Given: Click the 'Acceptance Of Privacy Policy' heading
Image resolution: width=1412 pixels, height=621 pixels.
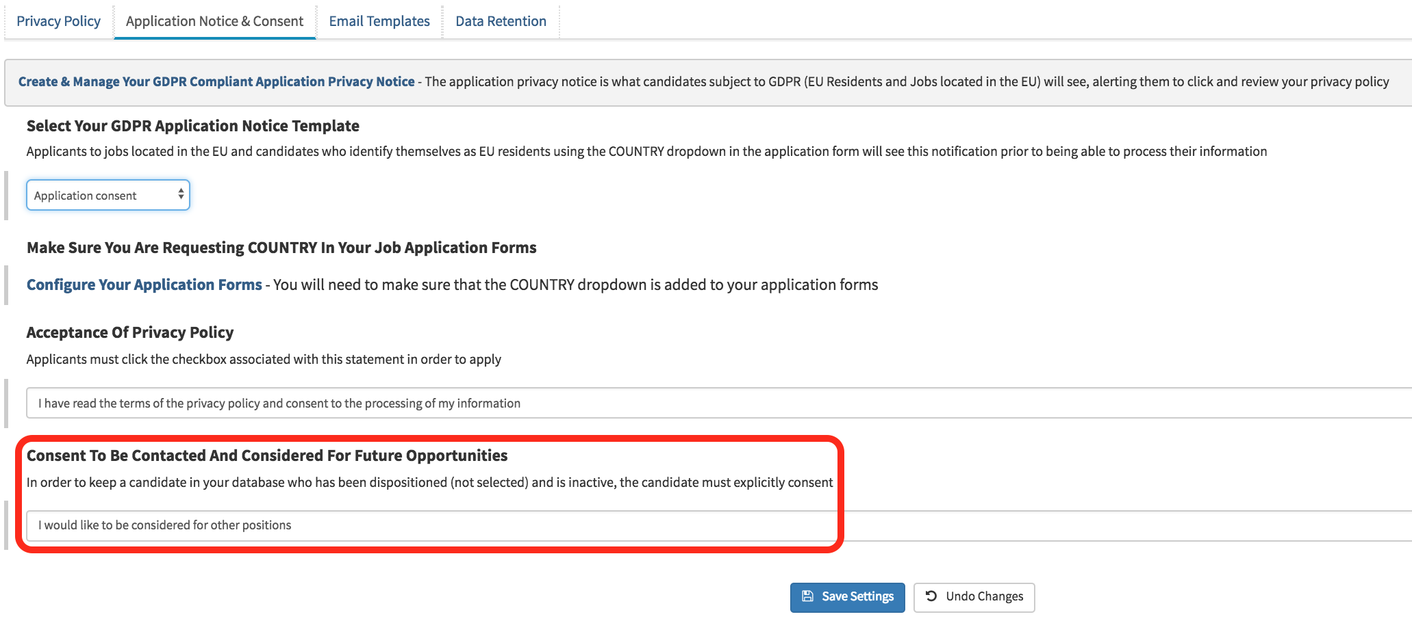Looking at the screenshot, I should pyautogui.click(x=130, y=332).
